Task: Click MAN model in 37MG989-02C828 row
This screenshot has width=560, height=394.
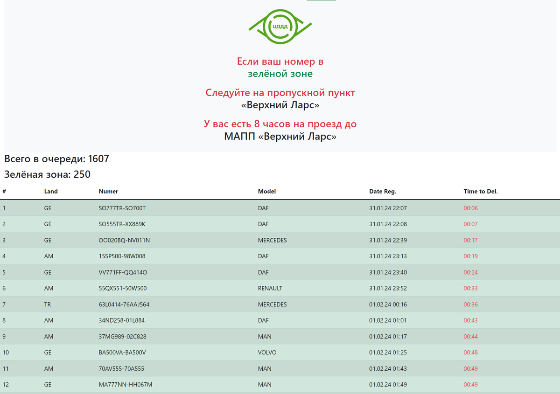Action: click(265, 337)
